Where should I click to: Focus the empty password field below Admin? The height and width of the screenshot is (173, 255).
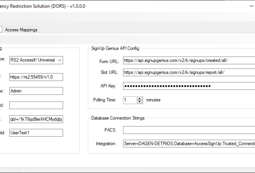coord(36,105)
